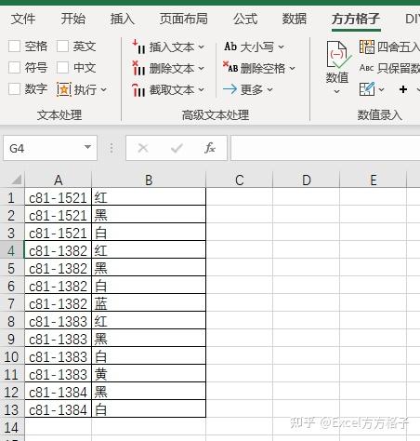Click the 执行 star icon
The image size is (420, 441).
coord(64,90)
